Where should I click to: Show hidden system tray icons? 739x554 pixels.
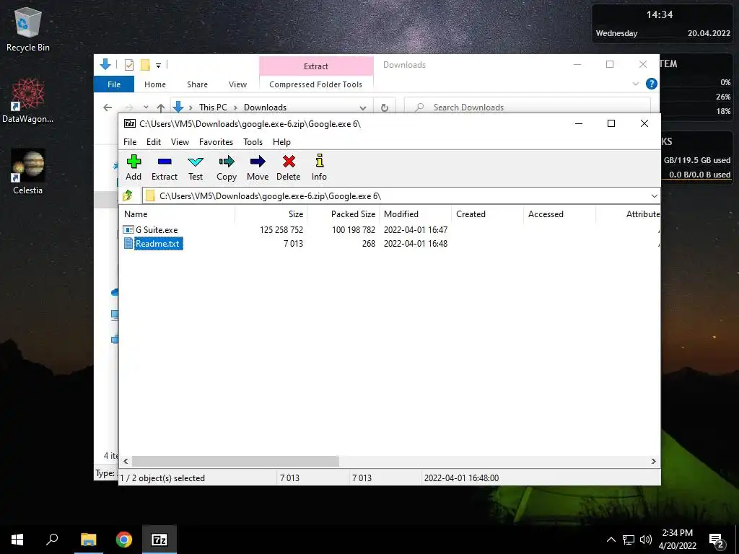[611, 540]
